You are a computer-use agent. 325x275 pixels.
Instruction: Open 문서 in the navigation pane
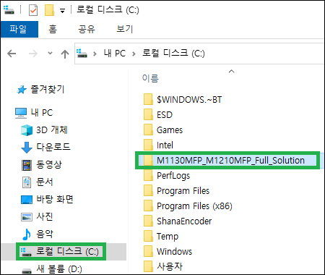(x=45, y=182)
